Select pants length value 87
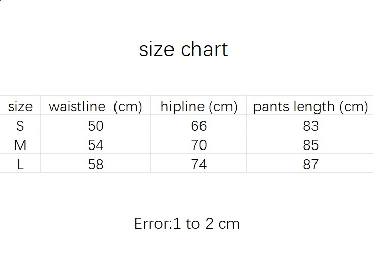The width and height of the screenshot is (373, 269). pos(310,164)
